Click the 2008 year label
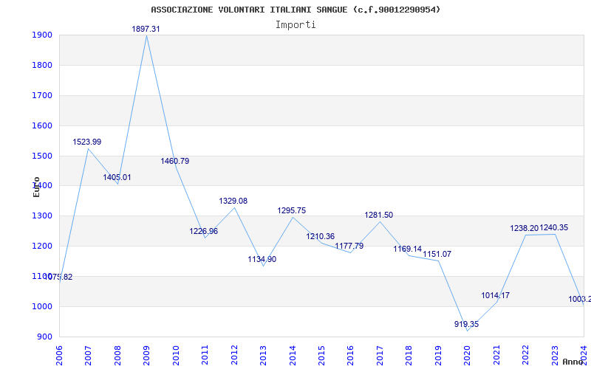 click(117, 356)
